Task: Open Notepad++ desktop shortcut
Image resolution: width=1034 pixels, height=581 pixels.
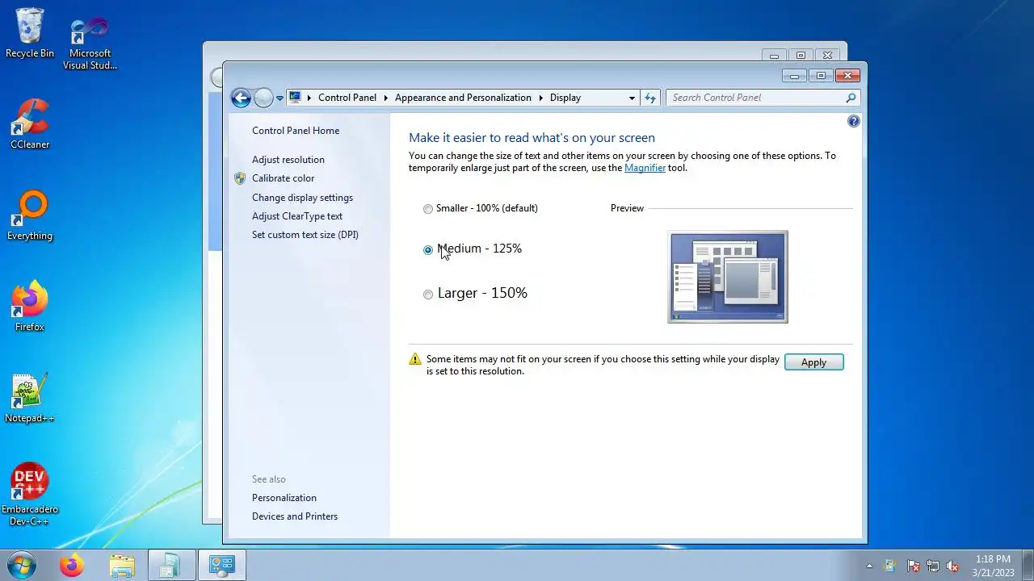Action: pyautogui.click(x=30, y=397)
